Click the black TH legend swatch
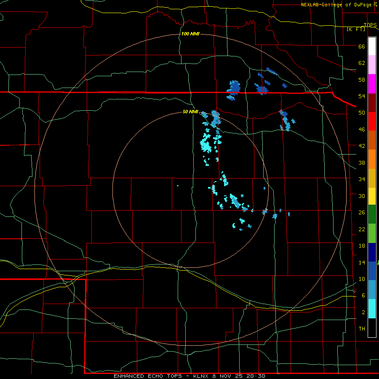The image size is (379, 379). pyautogui.click(x=372, y=328)
